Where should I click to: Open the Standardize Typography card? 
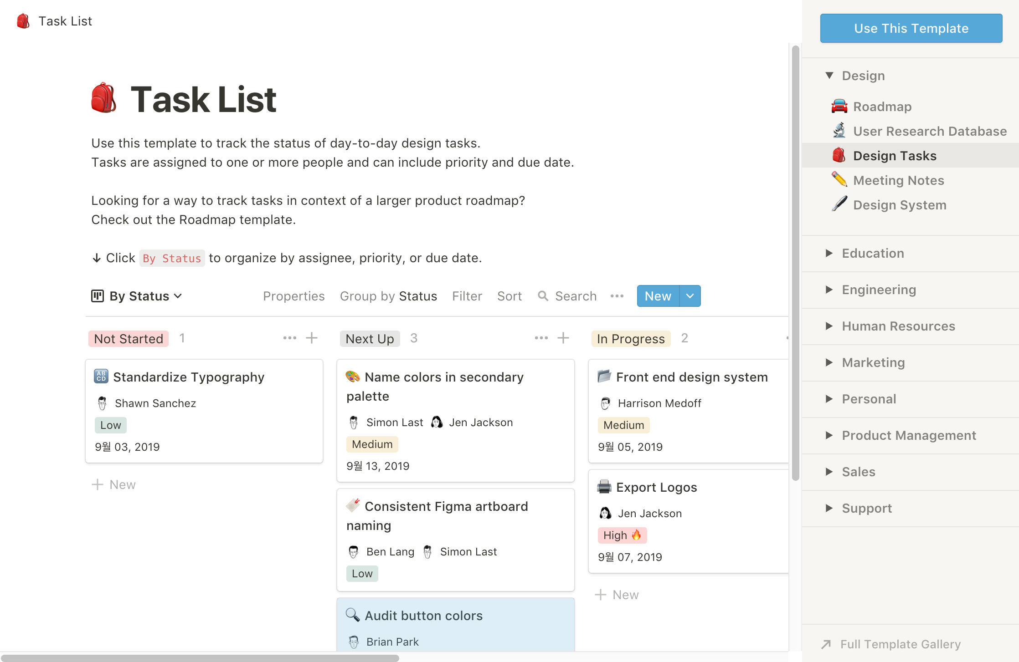pos(189,377)
